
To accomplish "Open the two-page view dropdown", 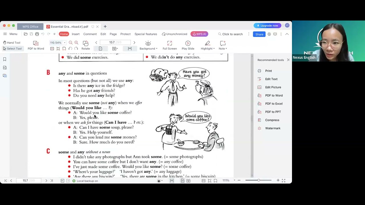I will click(115, 49).
